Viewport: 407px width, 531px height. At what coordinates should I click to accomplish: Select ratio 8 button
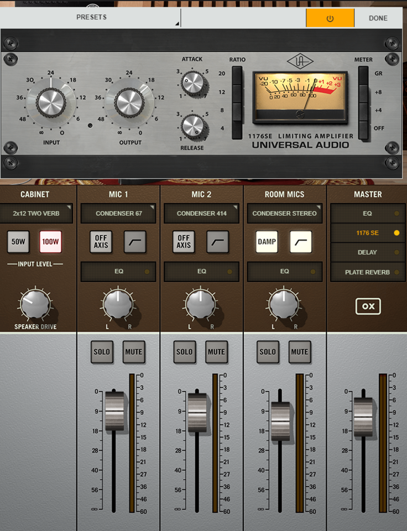click(x=237, y=112)
